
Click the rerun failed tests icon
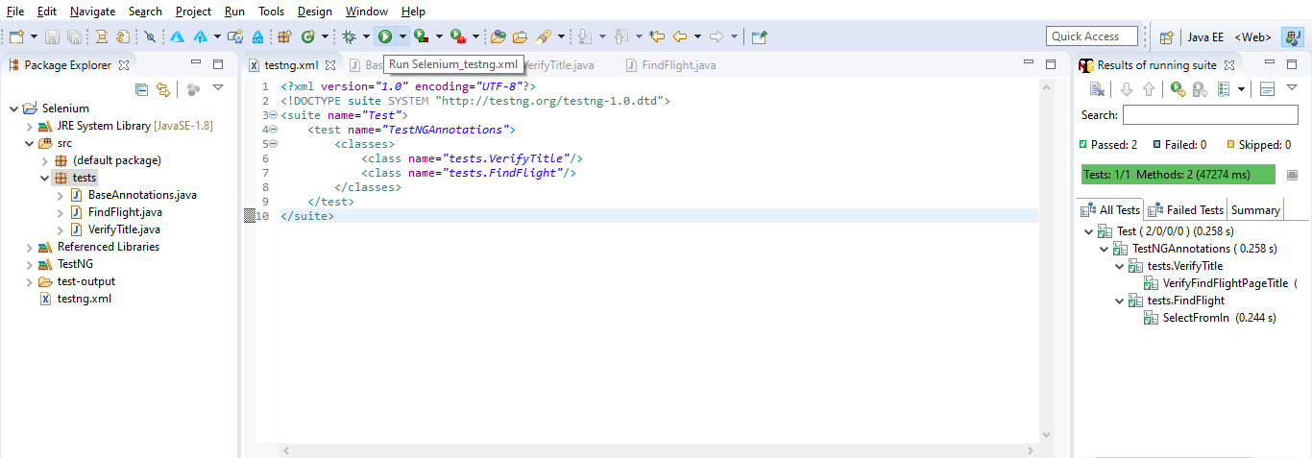click(x=1199, y=89)
